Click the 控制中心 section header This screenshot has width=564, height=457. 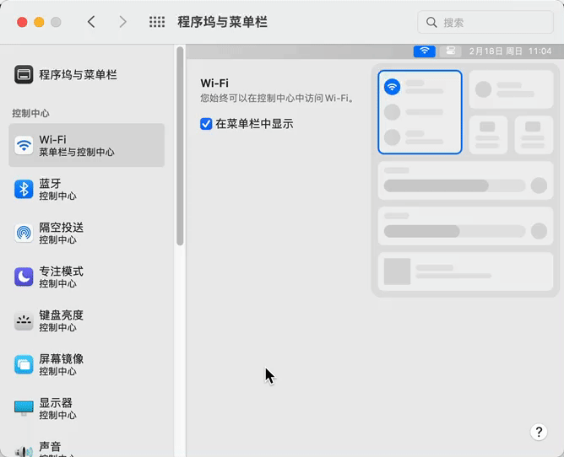coord(31,113)
